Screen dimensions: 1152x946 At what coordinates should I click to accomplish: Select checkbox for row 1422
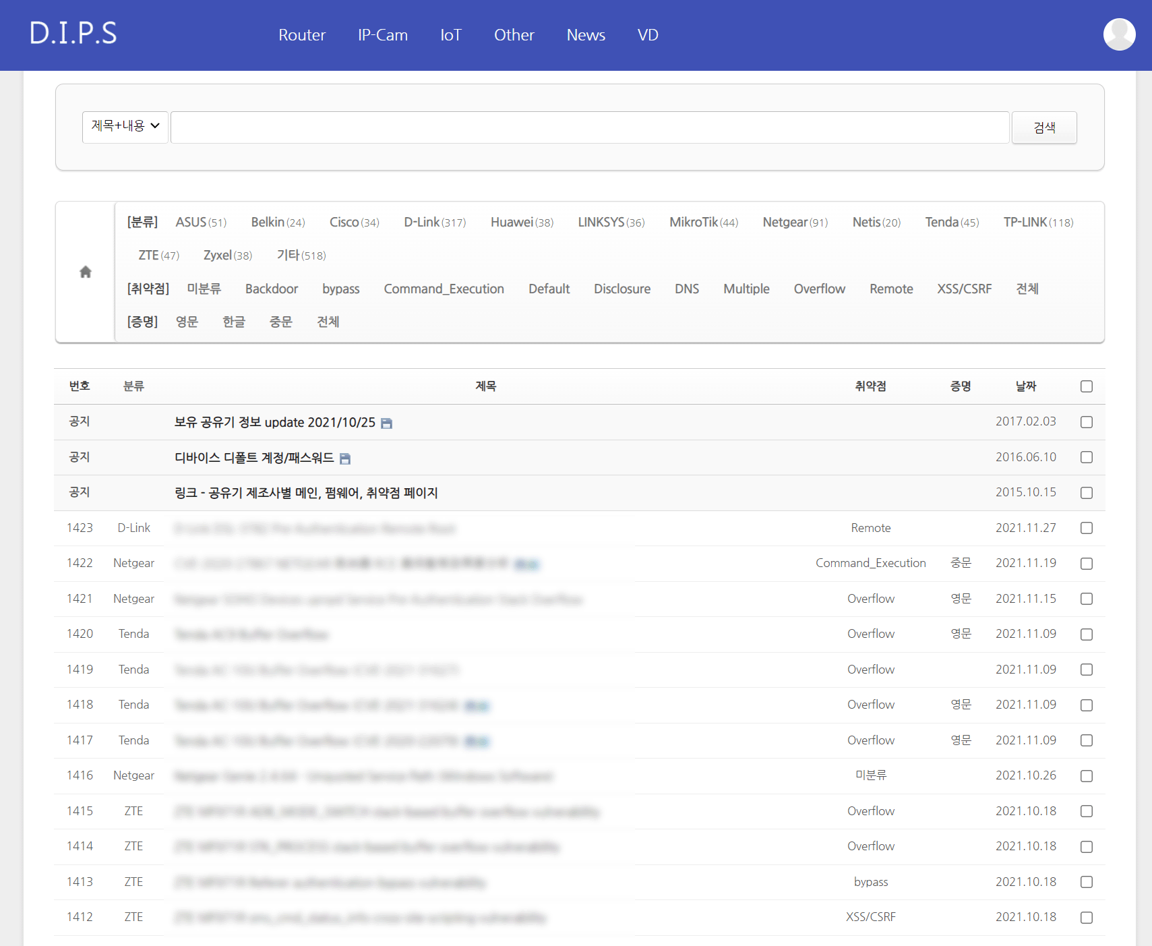pos(1086,564)
